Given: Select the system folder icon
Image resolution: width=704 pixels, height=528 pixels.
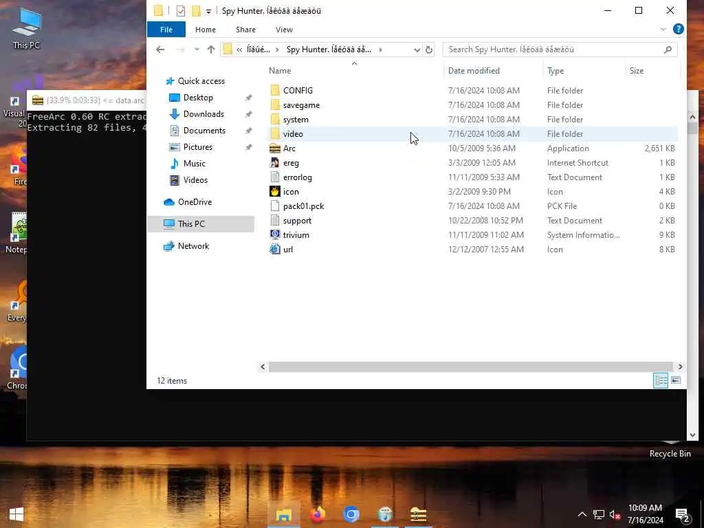Looking at the screenshot, I should click(275, 120).
